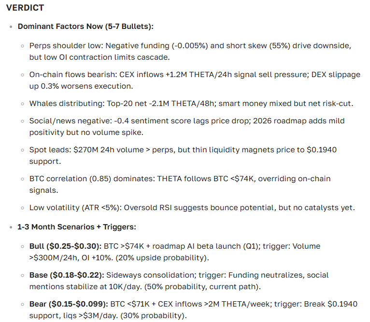Screen dimensions: 370x322
Task: Click the "Dominant Factors Now (5-7 Bullets)" heading
Action: 85,26
